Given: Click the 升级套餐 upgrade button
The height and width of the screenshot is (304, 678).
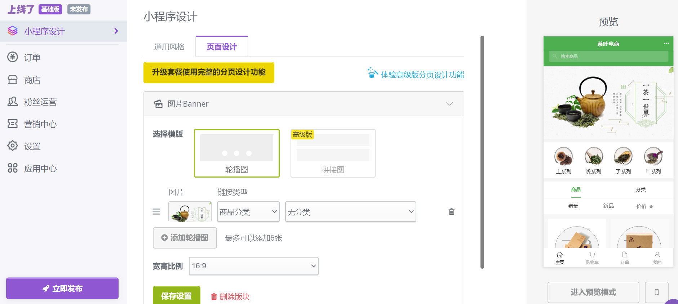Looking at the screenshot, I should pos(209,72).
